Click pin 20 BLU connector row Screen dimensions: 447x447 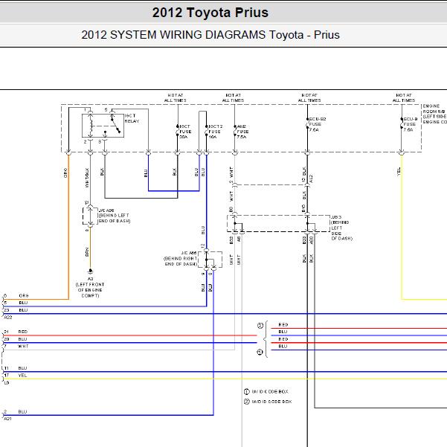point(16,339)
